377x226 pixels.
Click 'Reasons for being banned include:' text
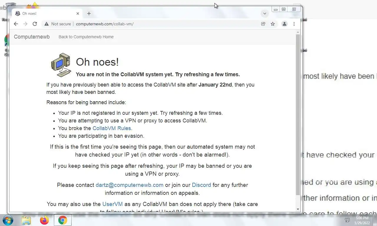pos(86,102)
